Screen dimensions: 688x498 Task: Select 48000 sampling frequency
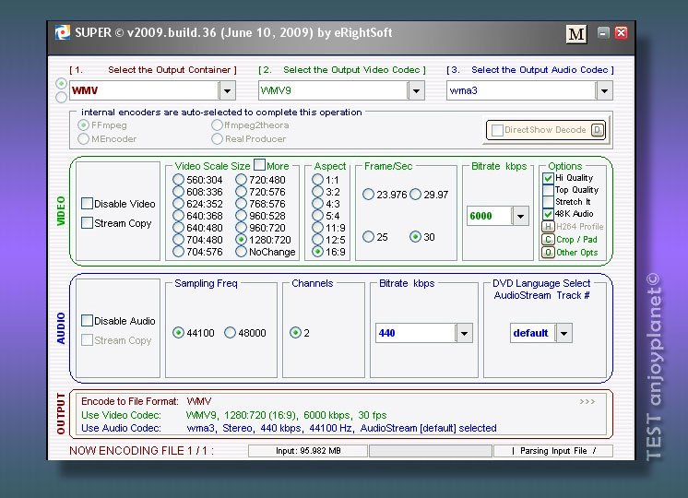tap(230, 333)
